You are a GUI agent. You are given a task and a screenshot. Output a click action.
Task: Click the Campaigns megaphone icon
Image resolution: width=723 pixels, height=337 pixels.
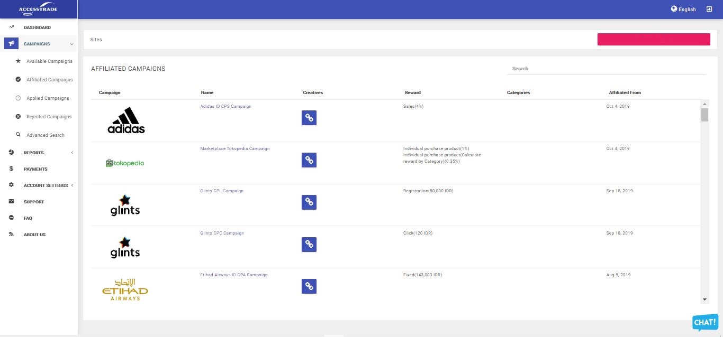12,44
